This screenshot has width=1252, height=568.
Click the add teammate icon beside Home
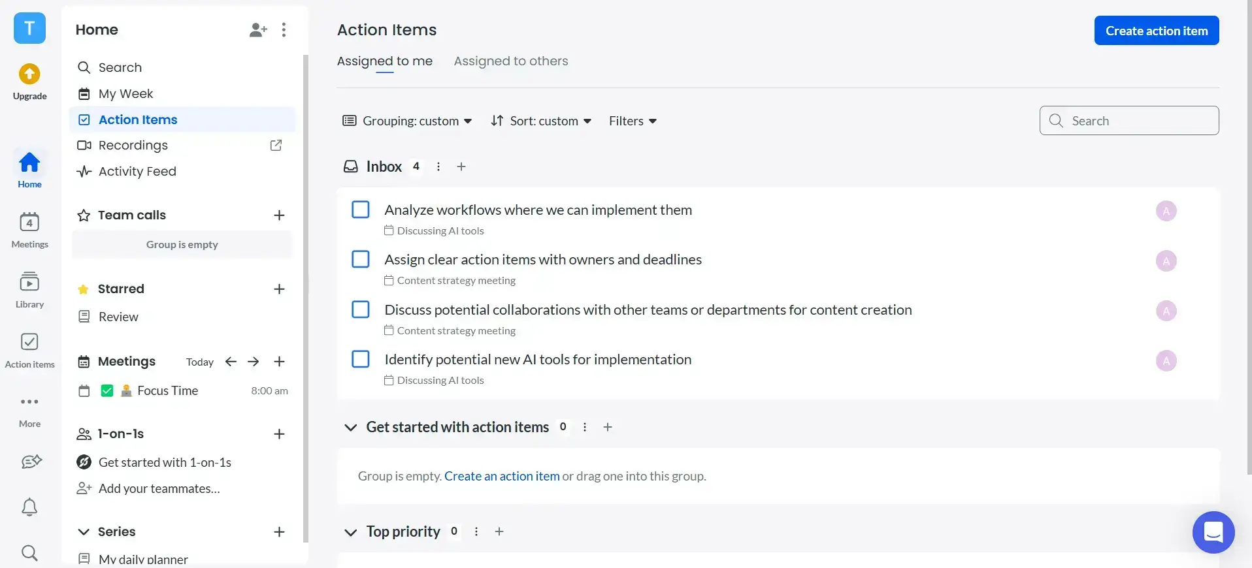[x=258, y=30]
